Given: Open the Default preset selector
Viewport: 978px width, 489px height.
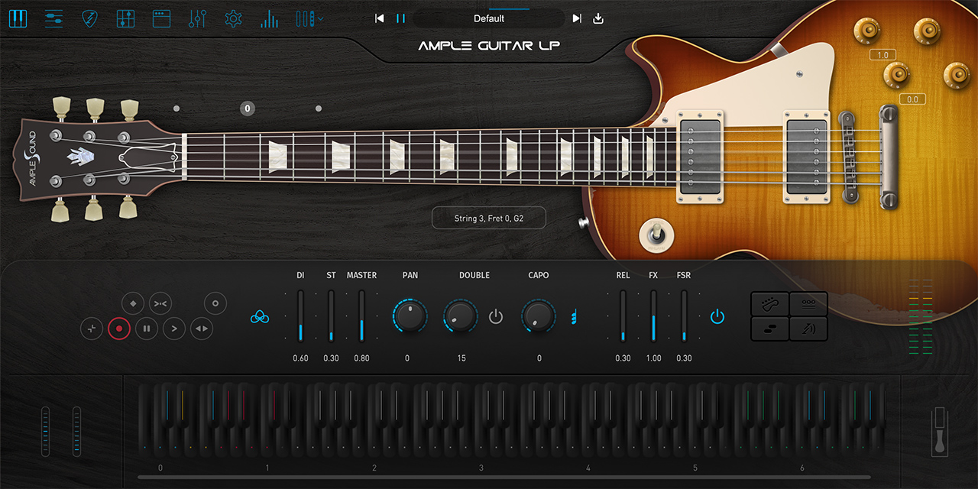Looking at the screenshot, I should tap(489, 18).
